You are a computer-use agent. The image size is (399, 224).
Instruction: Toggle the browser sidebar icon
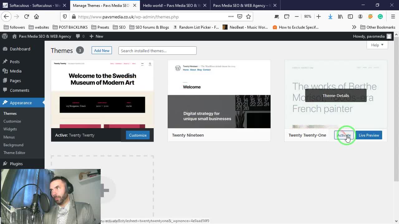click(x=350, y=16)
